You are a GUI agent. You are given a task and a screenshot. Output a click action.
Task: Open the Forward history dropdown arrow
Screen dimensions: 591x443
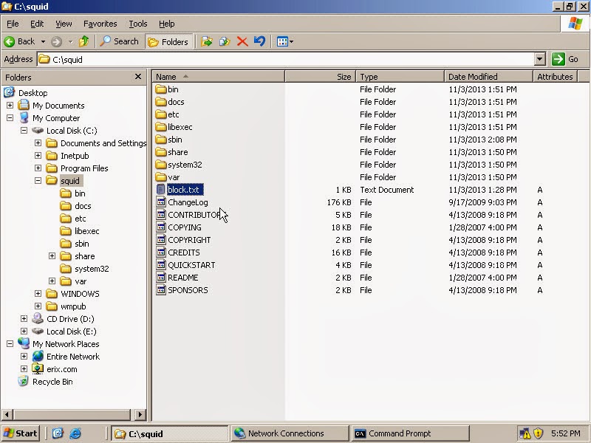pos(70,41)
